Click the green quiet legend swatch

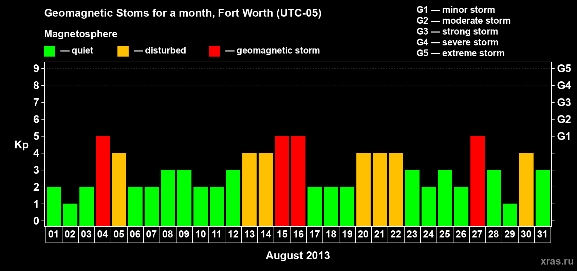[x=50, y=51]
